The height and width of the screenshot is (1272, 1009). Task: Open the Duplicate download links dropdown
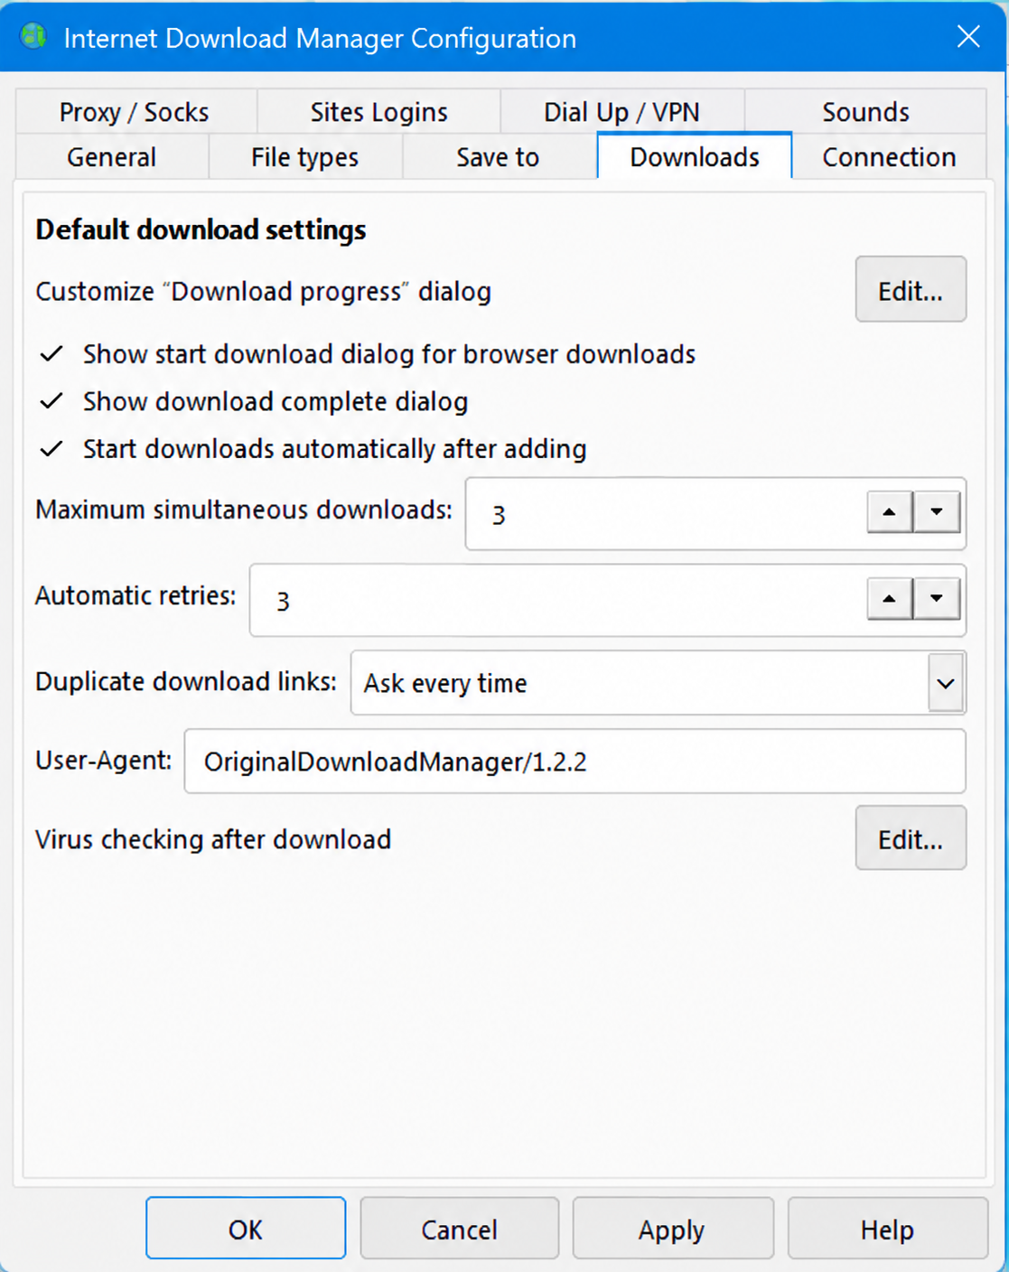coord(658,683)
